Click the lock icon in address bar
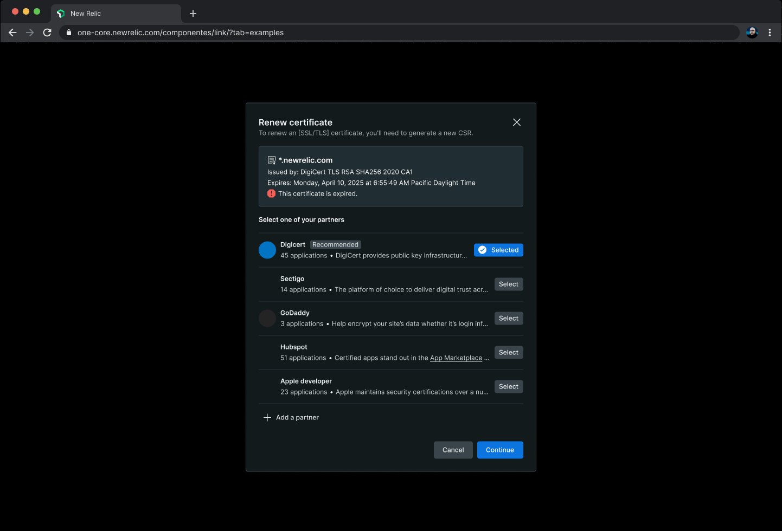 coord(69,33)
